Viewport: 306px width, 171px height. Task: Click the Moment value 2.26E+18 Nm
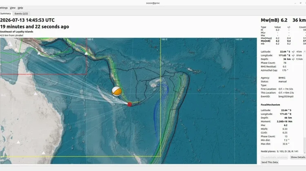284,121
